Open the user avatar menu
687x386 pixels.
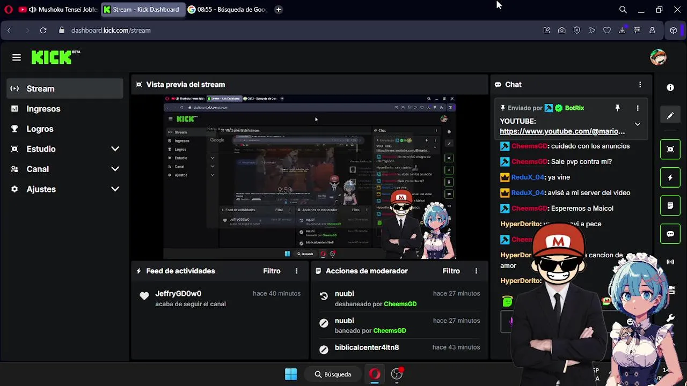pos(658,57)
